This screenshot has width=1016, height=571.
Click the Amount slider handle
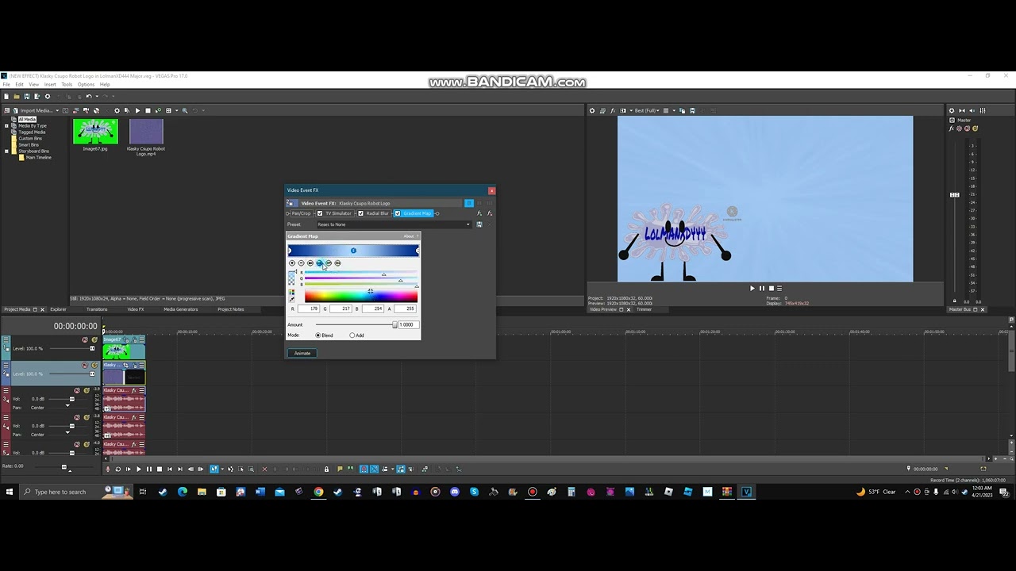(394, 324)
